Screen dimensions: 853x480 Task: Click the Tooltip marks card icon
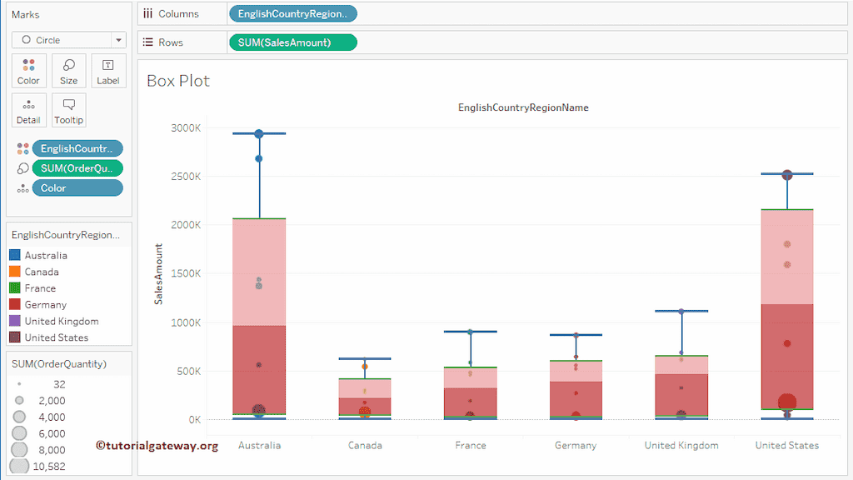(x=69, y=110)
